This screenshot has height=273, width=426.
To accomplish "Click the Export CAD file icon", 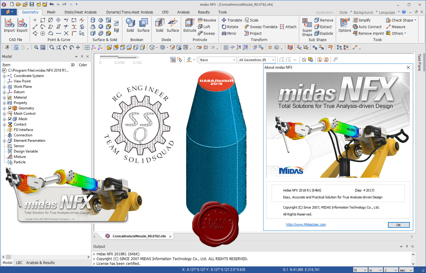I will (x=22, y=25).
